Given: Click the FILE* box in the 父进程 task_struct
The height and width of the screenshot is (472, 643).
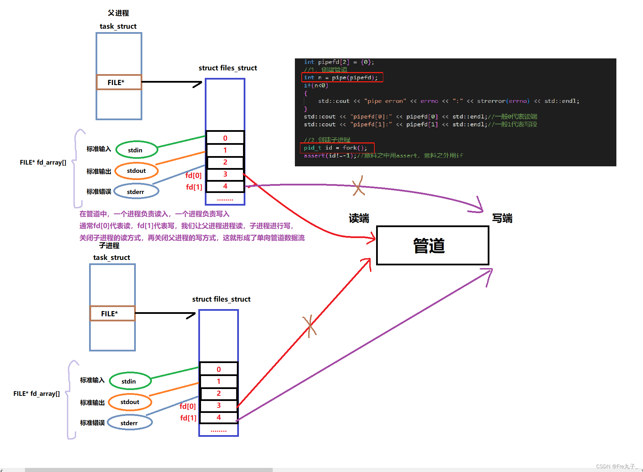Looking at the screenshot, I should pos(119,82).
